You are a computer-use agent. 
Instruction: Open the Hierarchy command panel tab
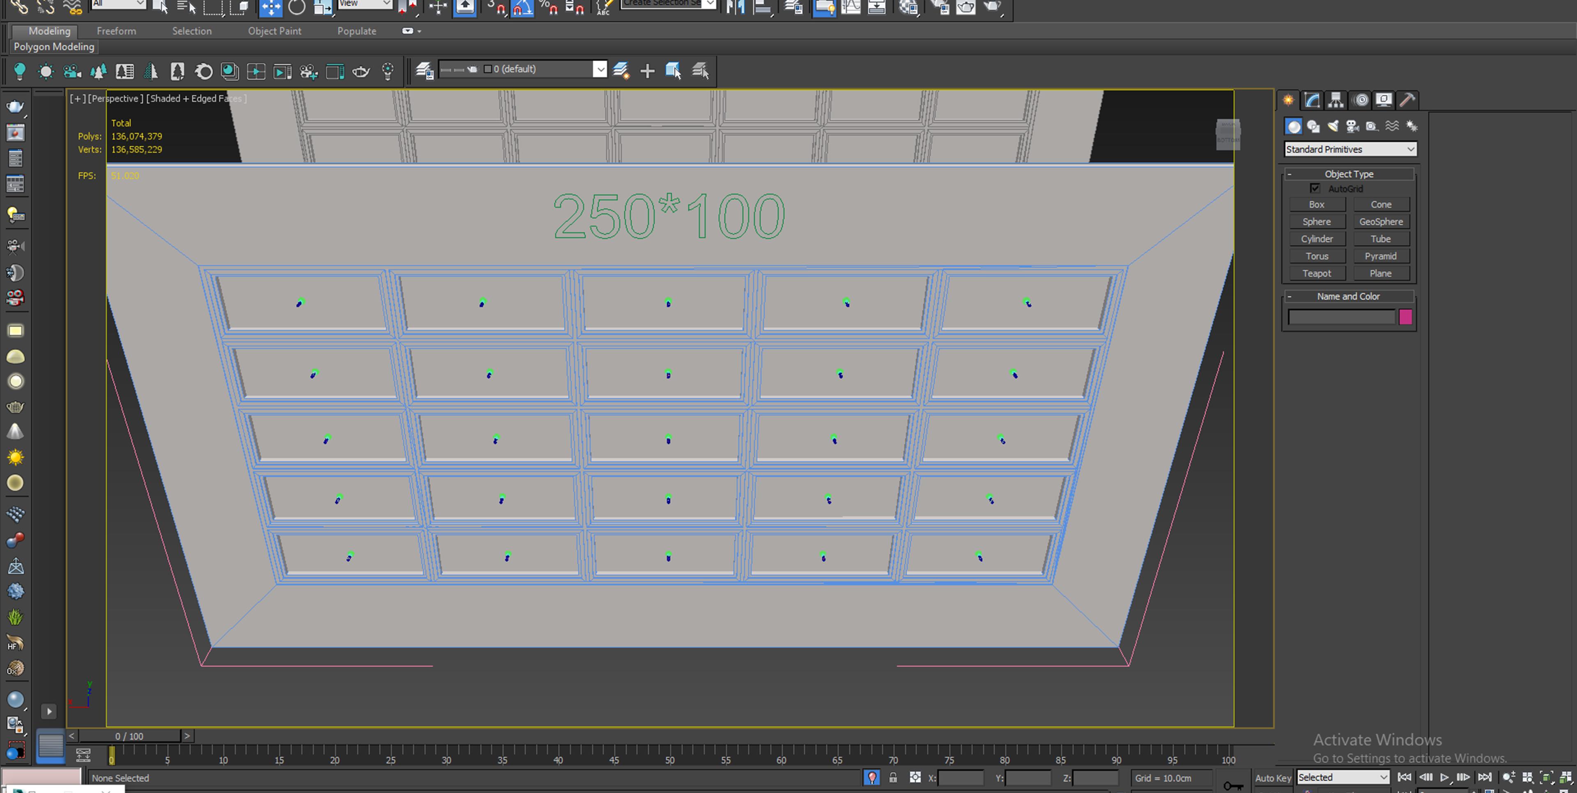pos(1336,100)
